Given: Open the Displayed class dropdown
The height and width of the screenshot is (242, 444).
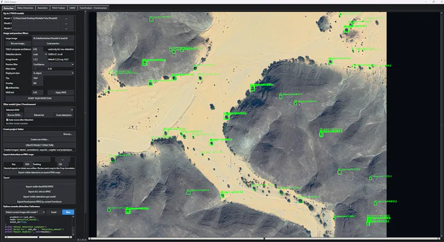Looking at the screenshot, I should [53, 73].
